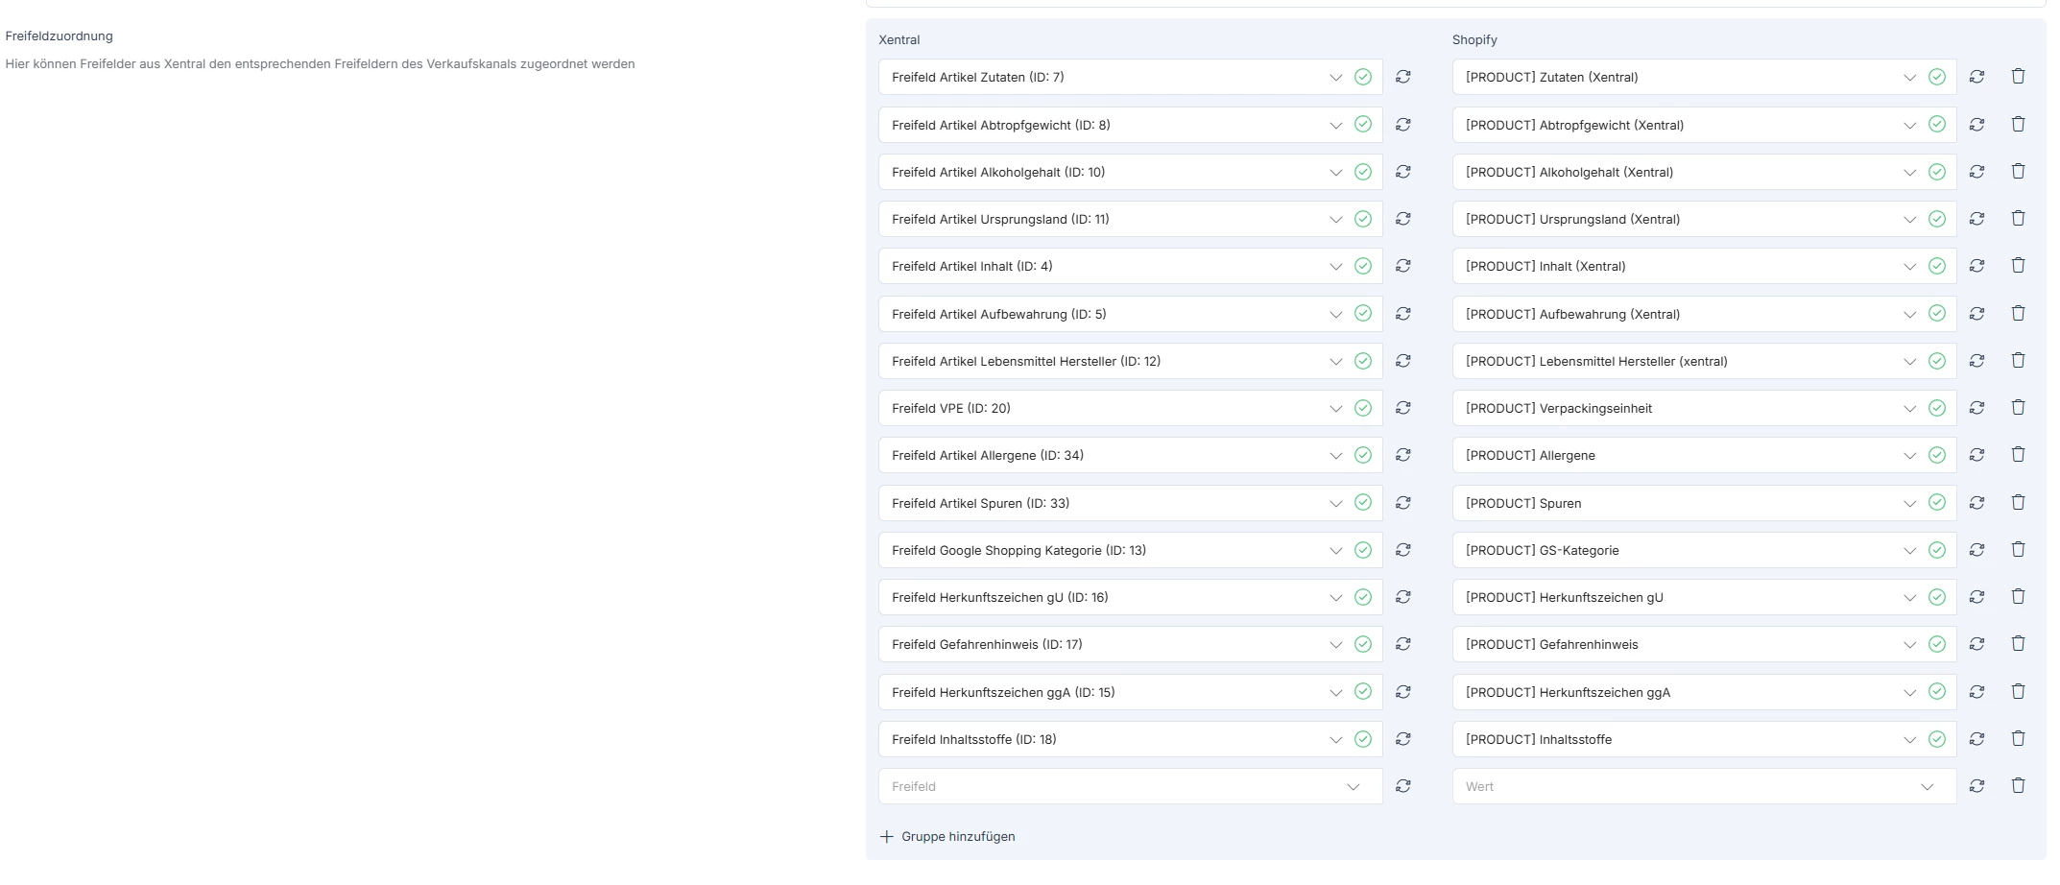Open Lebensmittel Hersteller Xentral dropdown
The height and width of the screenshot is (885, 2060).
1335,361
